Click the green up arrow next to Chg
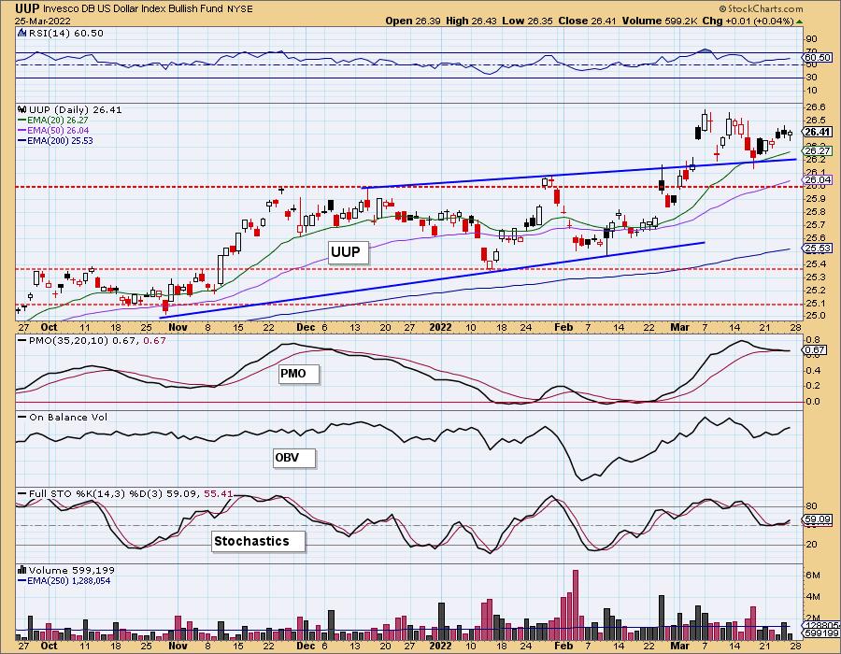The width and height of the screenshot is (841, 654). 799,21
